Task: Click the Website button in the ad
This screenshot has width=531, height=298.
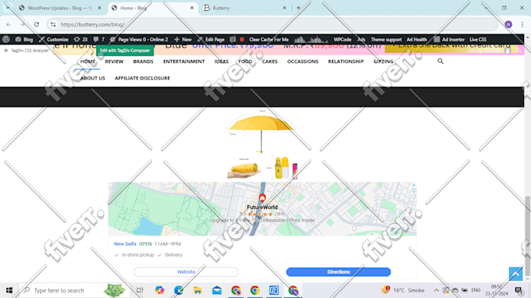Action: (x=186, y=271)
